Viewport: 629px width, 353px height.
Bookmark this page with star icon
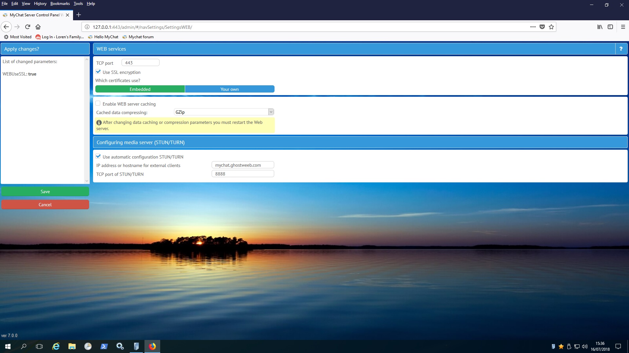click(x=551, y=27)
